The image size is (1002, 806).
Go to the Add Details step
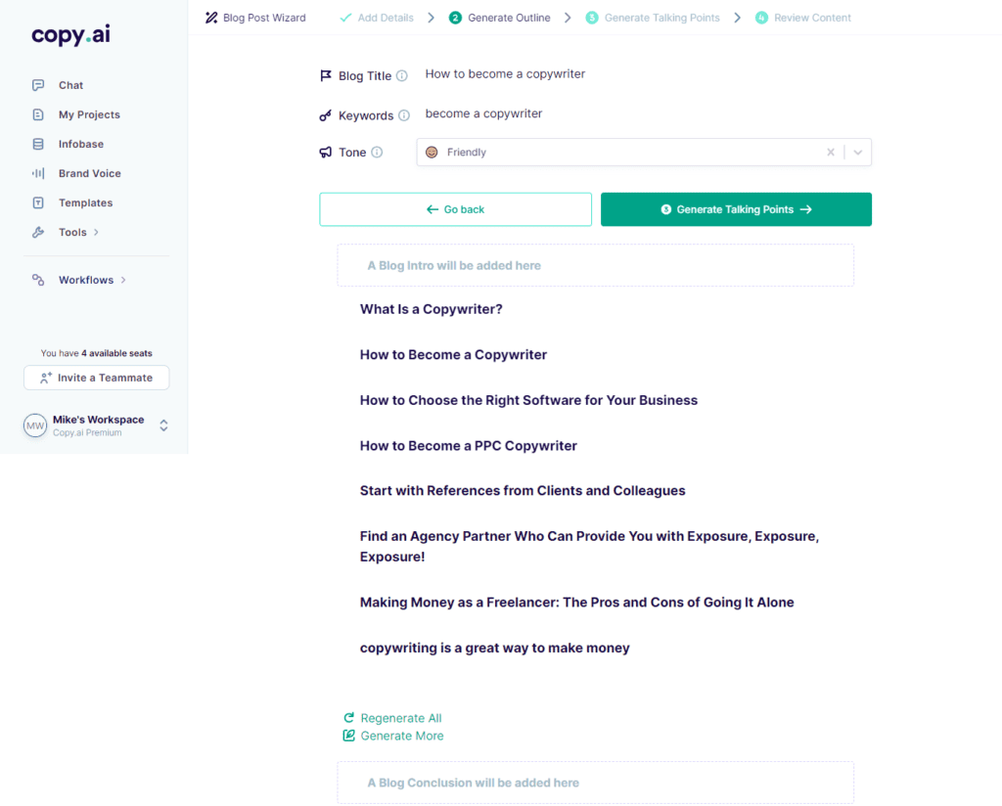pyautogui.click(x=376, y=18)
